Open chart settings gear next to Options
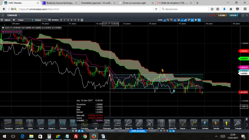Viewport: 249px width, 140px height. coord(14,20)
